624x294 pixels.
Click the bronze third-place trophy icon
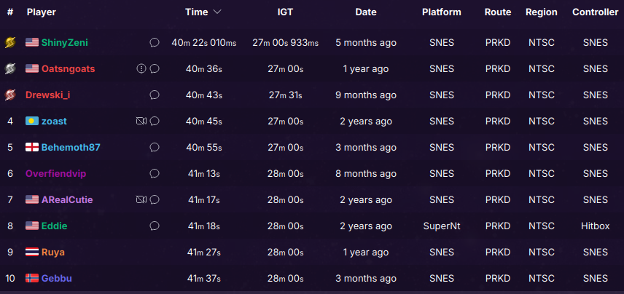pos(10,95)
